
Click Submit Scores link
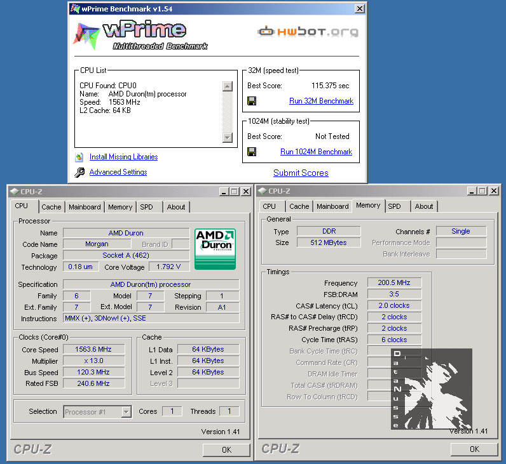(301, 173)
